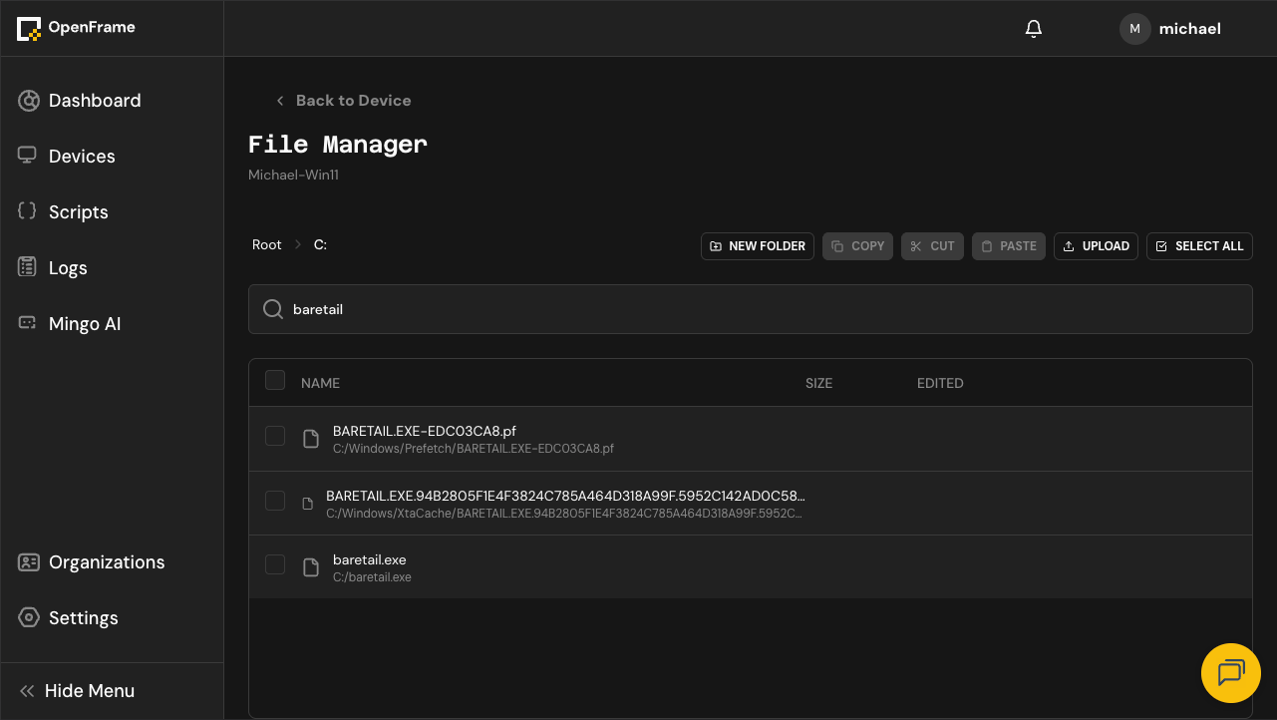
Task: Click the Mingo AI icon
Action: pyautogui.click(x=28, y=323)
